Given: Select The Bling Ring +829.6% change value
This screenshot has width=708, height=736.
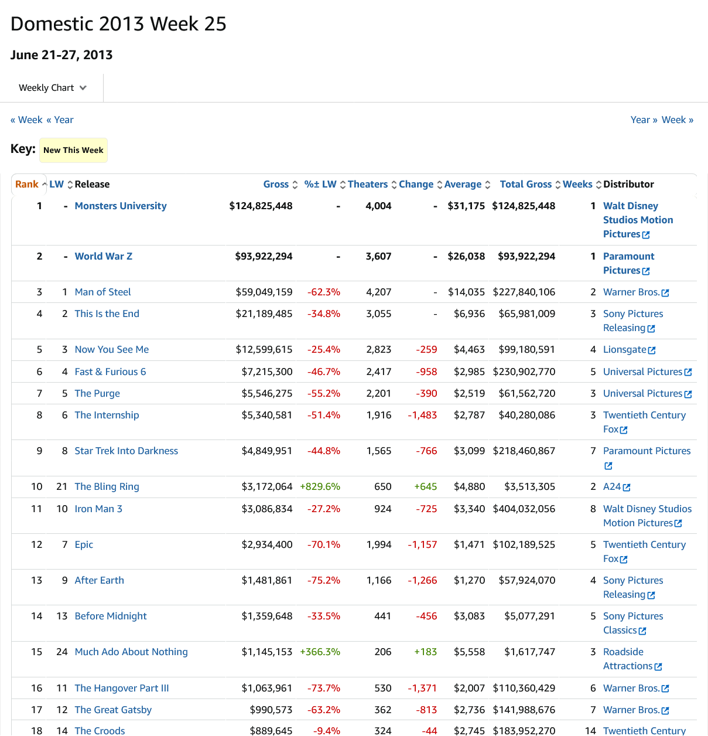Looking at the screenshot, I should tap(320, 486).
